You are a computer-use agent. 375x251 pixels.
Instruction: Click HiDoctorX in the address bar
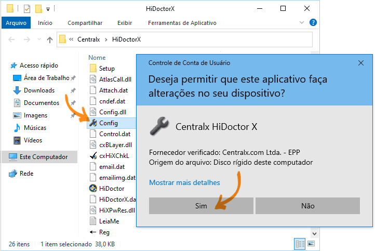(127, 39)
